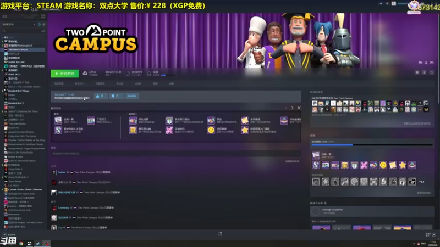Click the handshake achievement in summary
The image size is (440, 247).
tap(211, 120)
